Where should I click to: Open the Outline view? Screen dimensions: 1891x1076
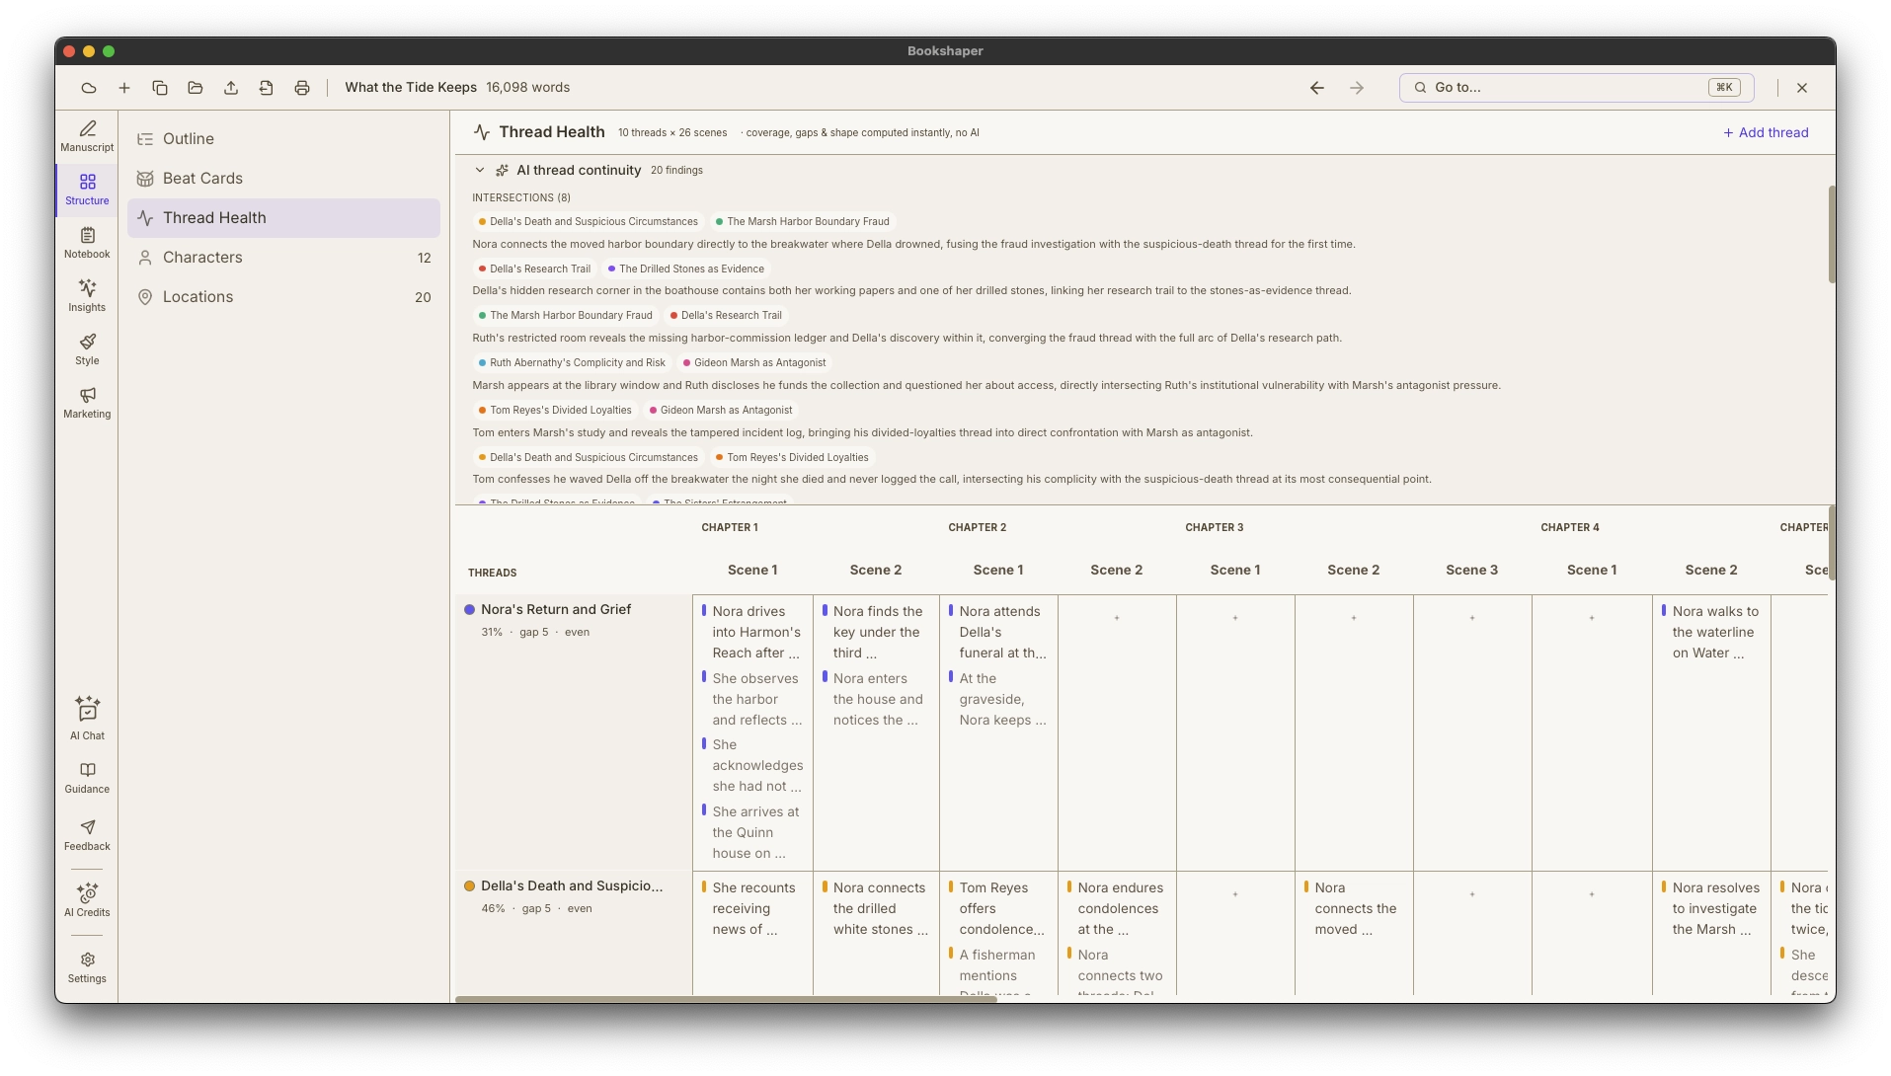pyautogui.click(x=283, y=139)
